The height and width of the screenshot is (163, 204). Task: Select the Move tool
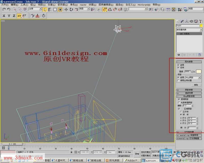point(66,10)
